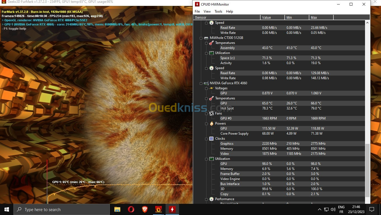
Task: Switch to HWMonitor via taskbar icon
Action: [x=172, y=209]
